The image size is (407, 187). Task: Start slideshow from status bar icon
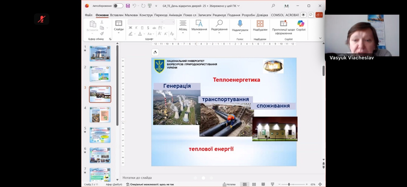[x=272, y=184]
